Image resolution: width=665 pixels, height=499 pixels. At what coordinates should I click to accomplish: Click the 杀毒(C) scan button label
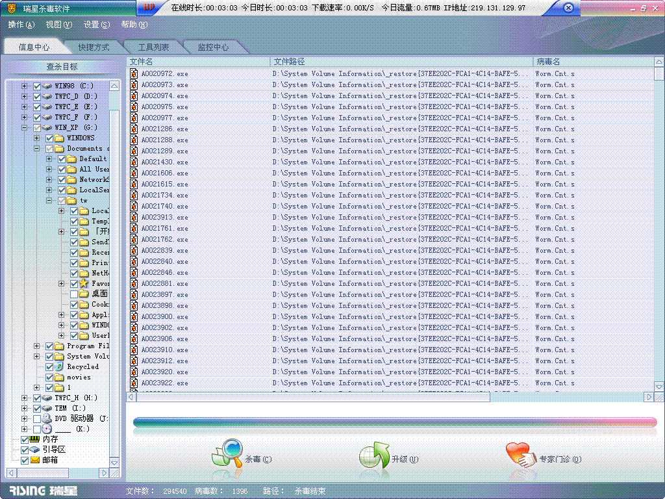258,459
